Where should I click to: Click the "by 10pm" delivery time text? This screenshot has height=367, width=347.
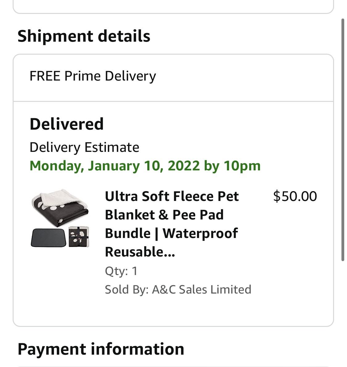(x=232, y=166)
